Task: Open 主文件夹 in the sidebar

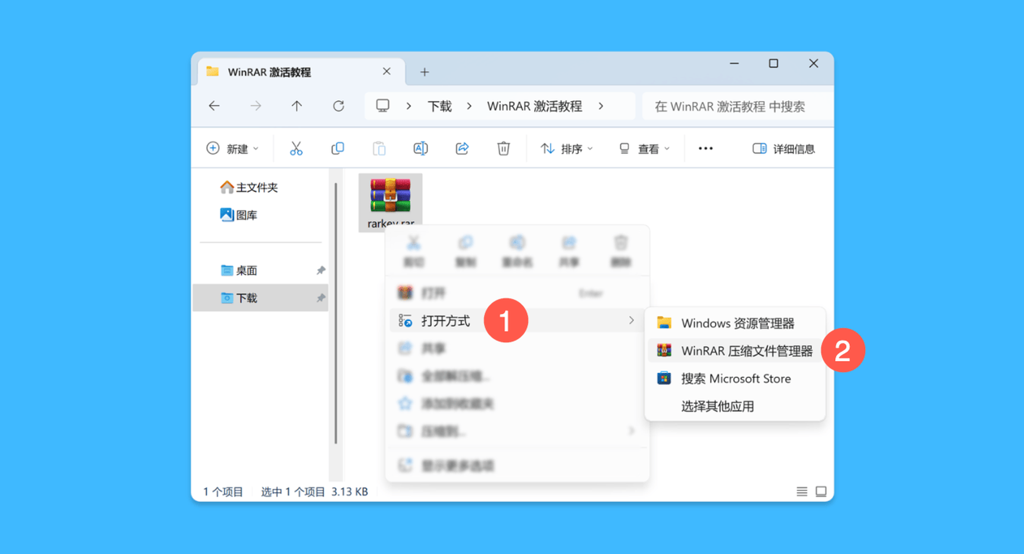Action: point(261,187)
